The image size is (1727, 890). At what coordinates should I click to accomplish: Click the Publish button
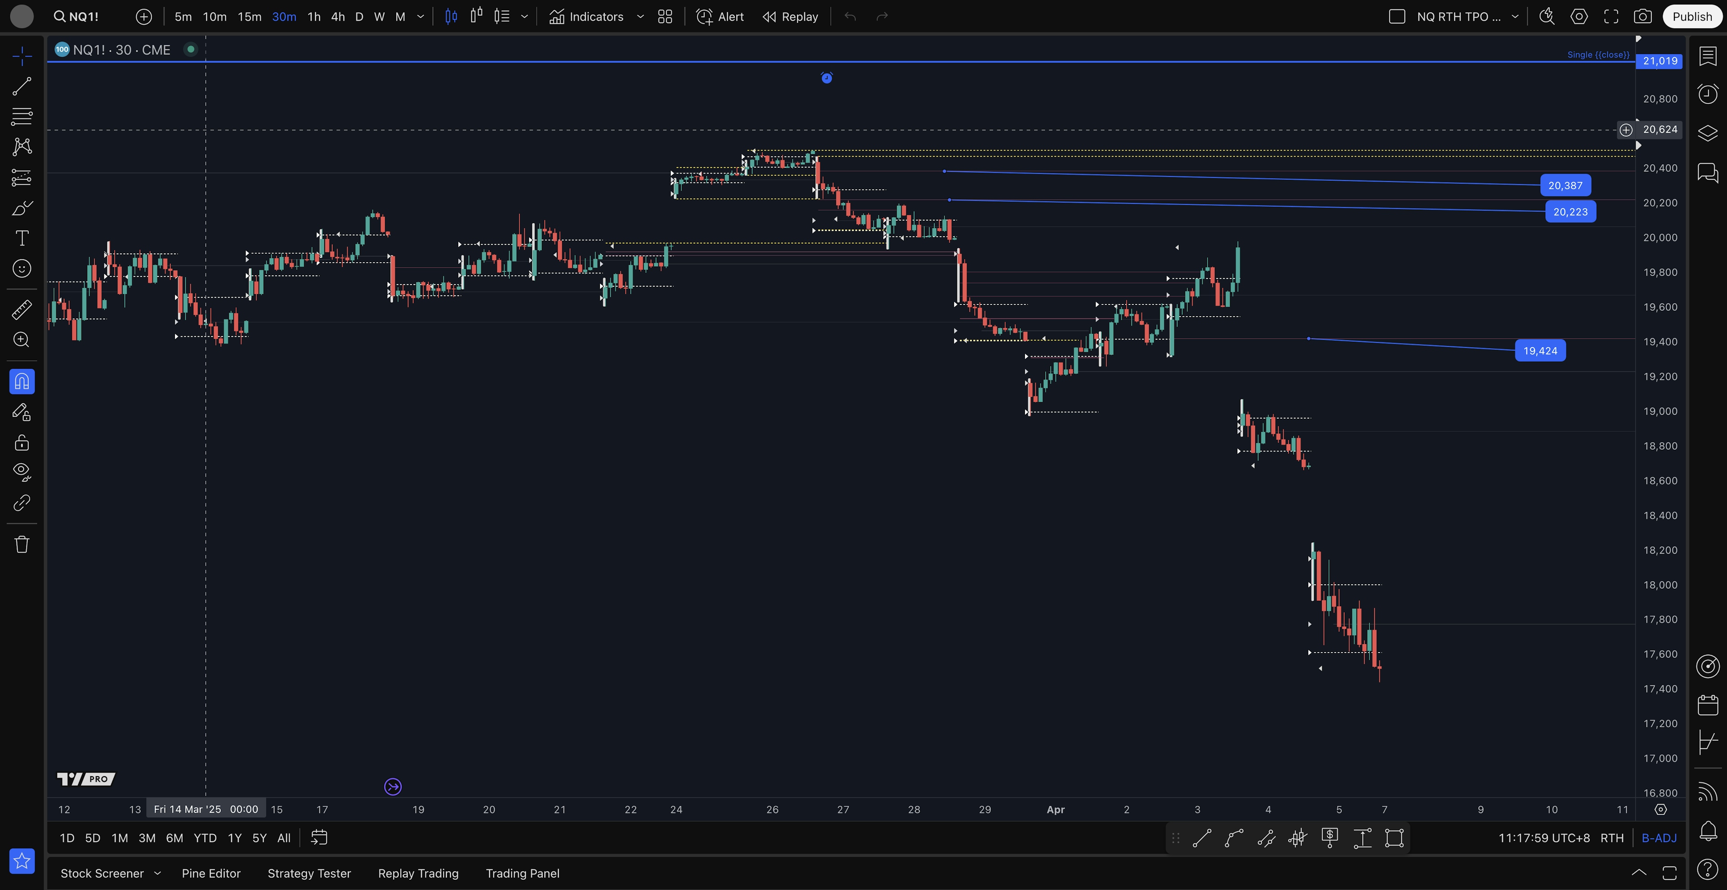(x=1691, y=17)
